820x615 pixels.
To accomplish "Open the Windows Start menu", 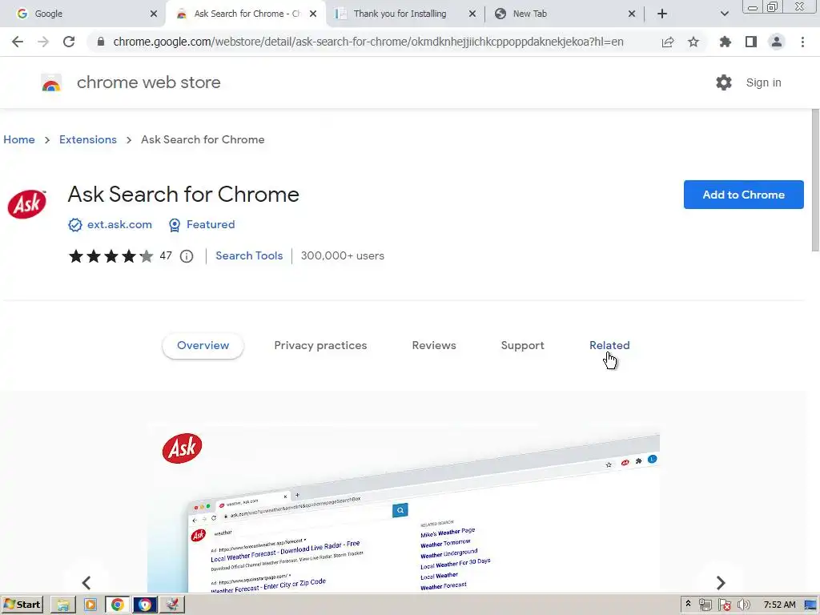I will [x=22, y=605].
